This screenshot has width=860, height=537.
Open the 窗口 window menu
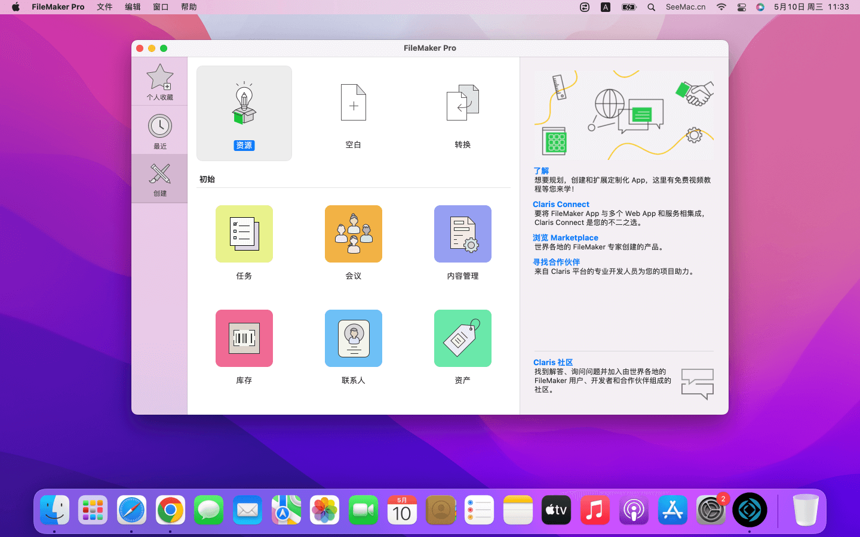[161, 7]
